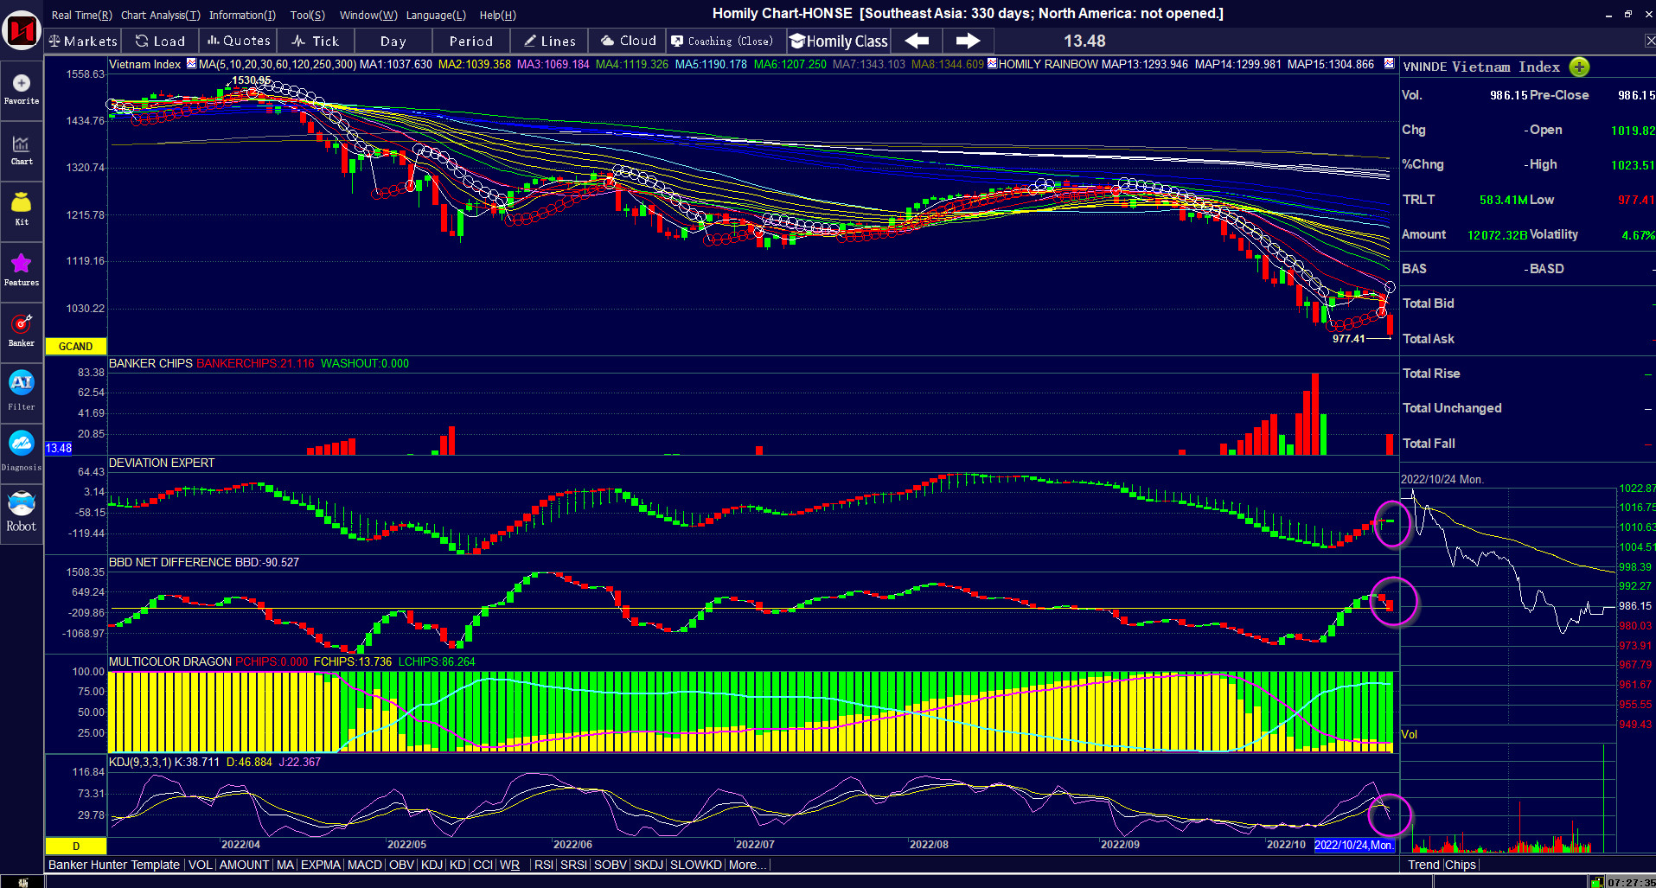Open the Features star icon

(x=22, y=269)
